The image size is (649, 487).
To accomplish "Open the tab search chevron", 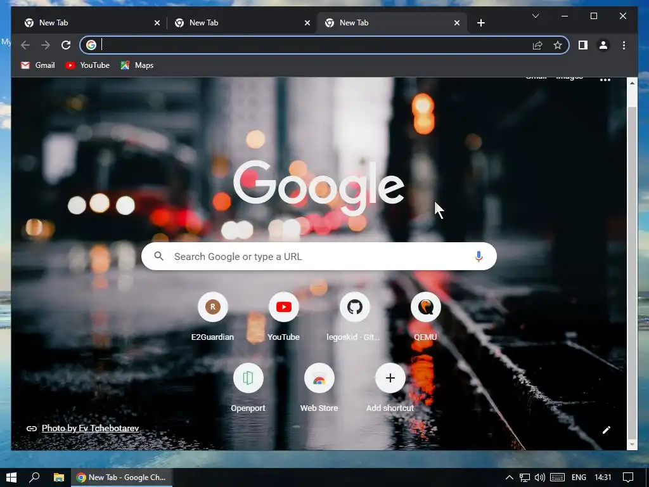I will 535,16.
